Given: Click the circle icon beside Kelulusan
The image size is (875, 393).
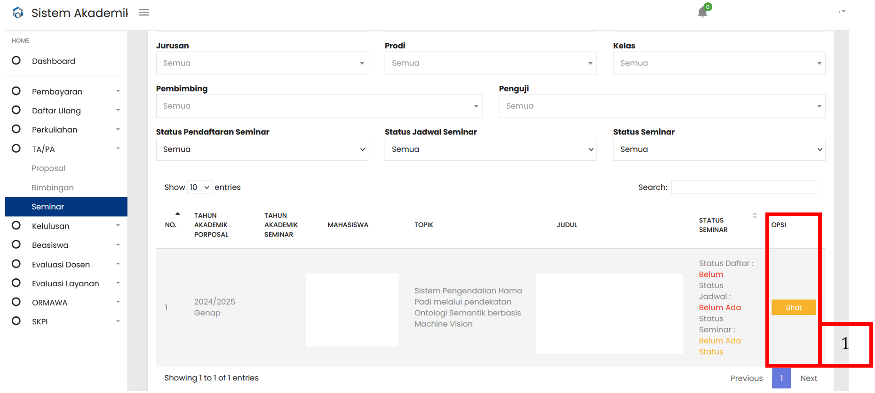Looking at the screenshot, I should [x=16, y=226].
